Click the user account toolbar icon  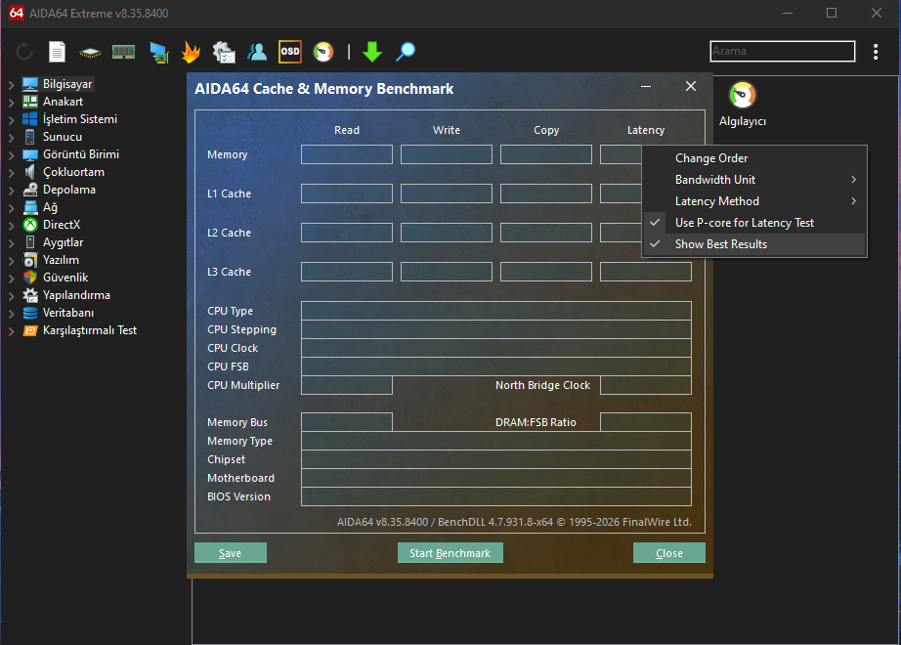pyautogui.click(x=257, y=52)
